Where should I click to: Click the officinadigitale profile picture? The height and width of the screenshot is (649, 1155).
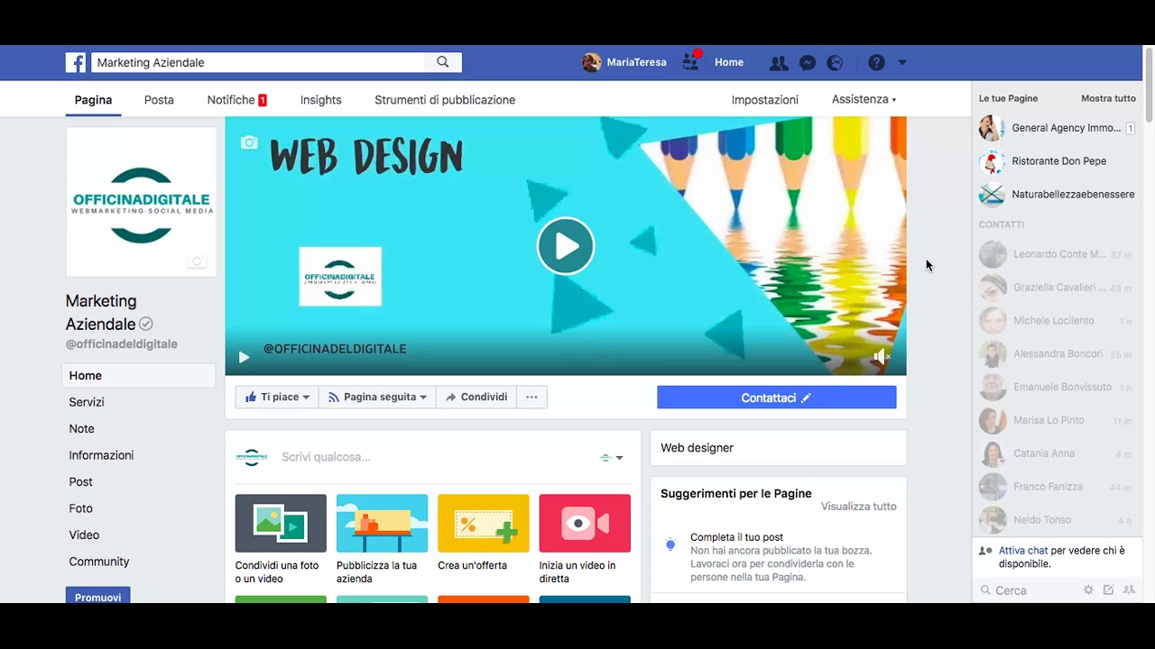click(141, 202)
